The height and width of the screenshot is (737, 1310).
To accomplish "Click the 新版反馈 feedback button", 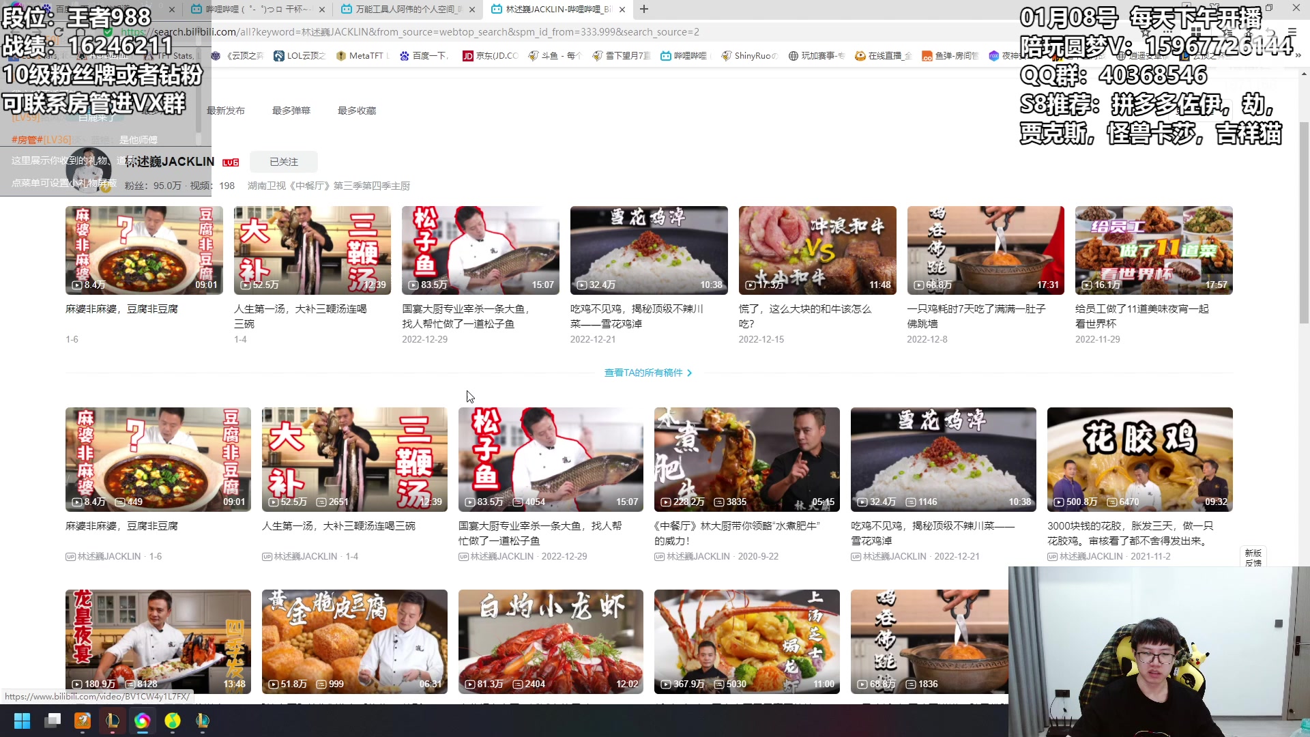I will (1253, 558).
